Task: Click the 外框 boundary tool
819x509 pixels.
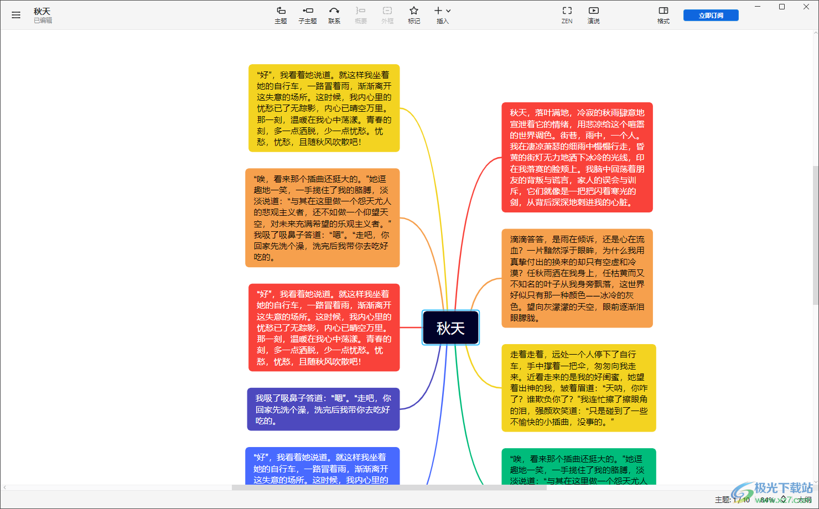Action: tap(387, 15)
